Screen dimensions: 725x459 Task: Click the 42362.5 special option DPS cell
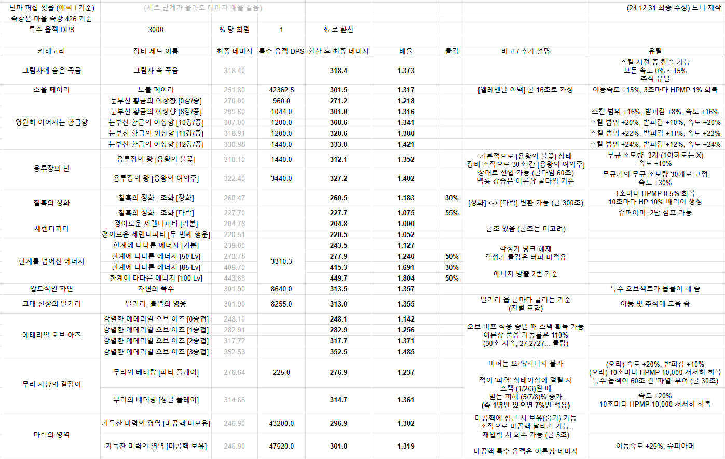[281, 90]
